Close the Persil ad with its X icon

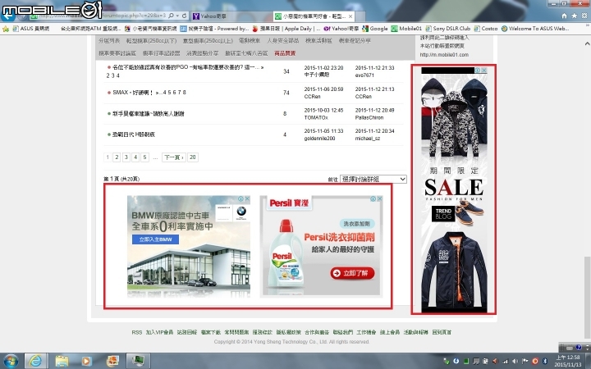point(380,198)
